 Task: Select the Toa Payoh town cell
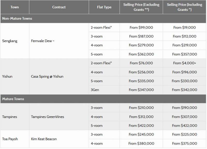pos(10,139)
